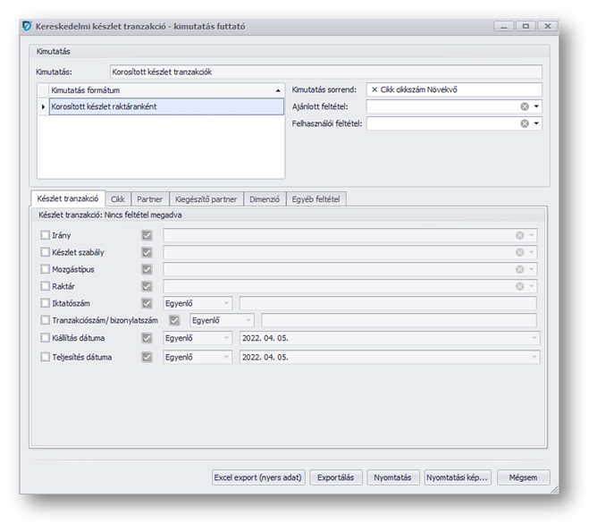Viewport: 597px width, 532px height.
Task: Switch to the Partner tab
Action: point(149,199)
